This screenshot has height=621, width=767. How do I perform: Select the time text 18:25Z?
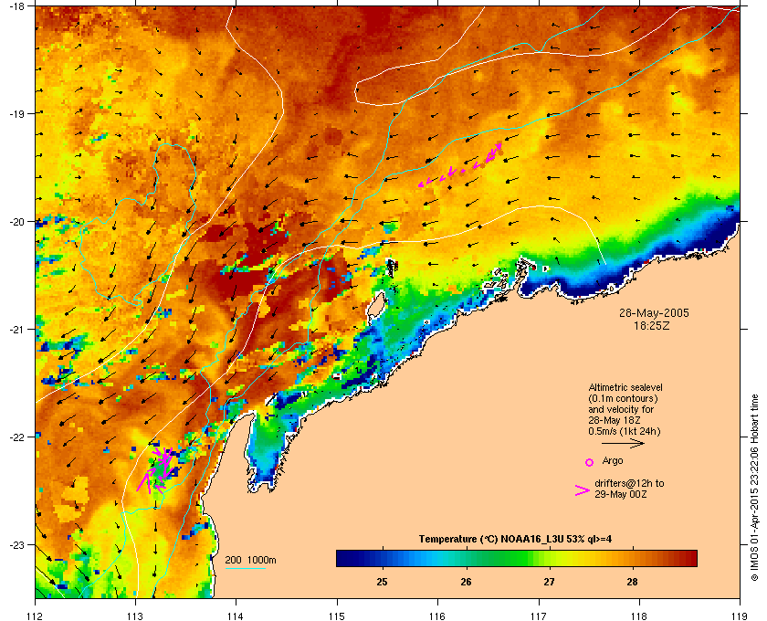[x=652, y=325]
